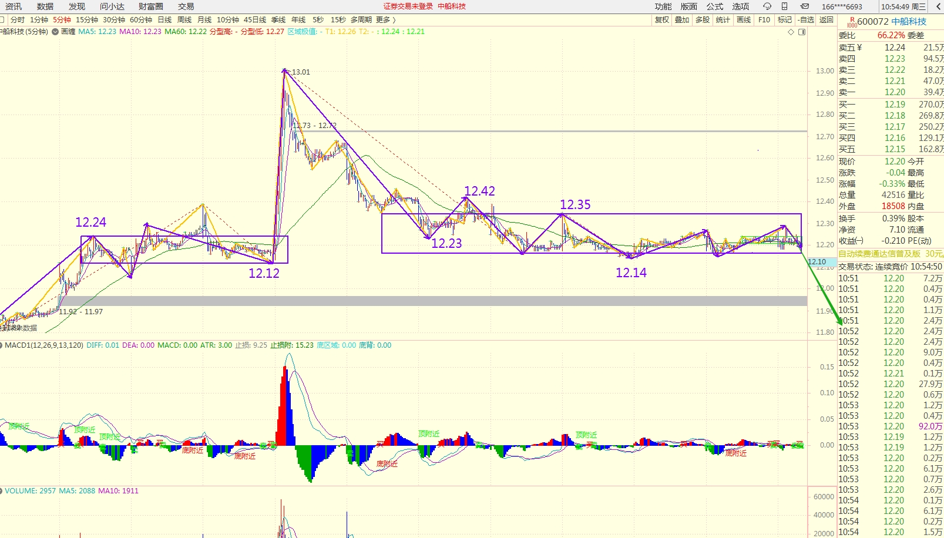This screenshot has width=944, height=538.
Task: Switch to 1分钟 period tab
Action: pos(39,20)
